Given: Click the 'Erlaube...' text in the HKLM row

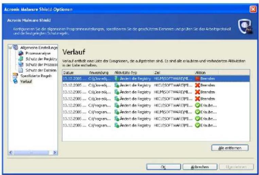Looking at the screenshot, I should click(208, 112).
